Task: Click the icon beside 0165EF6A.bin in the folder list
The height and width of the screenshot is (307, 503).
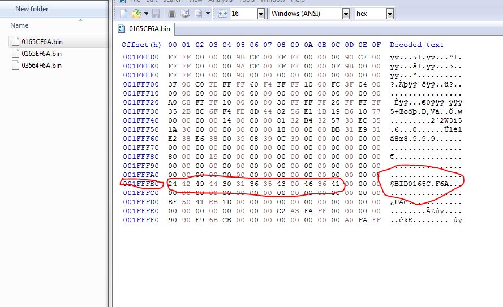Action: [x=15, y=54]
